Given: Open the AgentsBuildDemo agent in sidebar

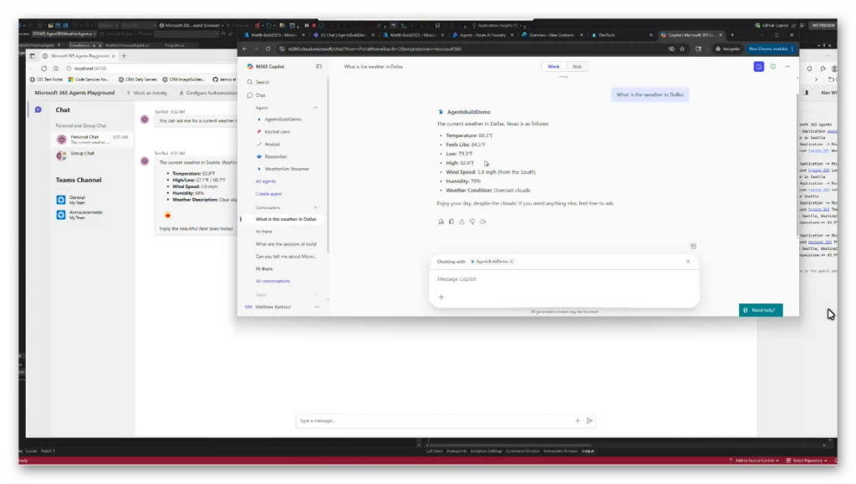Looking at the screenshot, I should tap(283, 120).
